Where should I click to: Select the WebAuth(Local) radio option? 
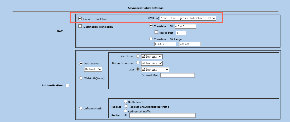point(81,78)
